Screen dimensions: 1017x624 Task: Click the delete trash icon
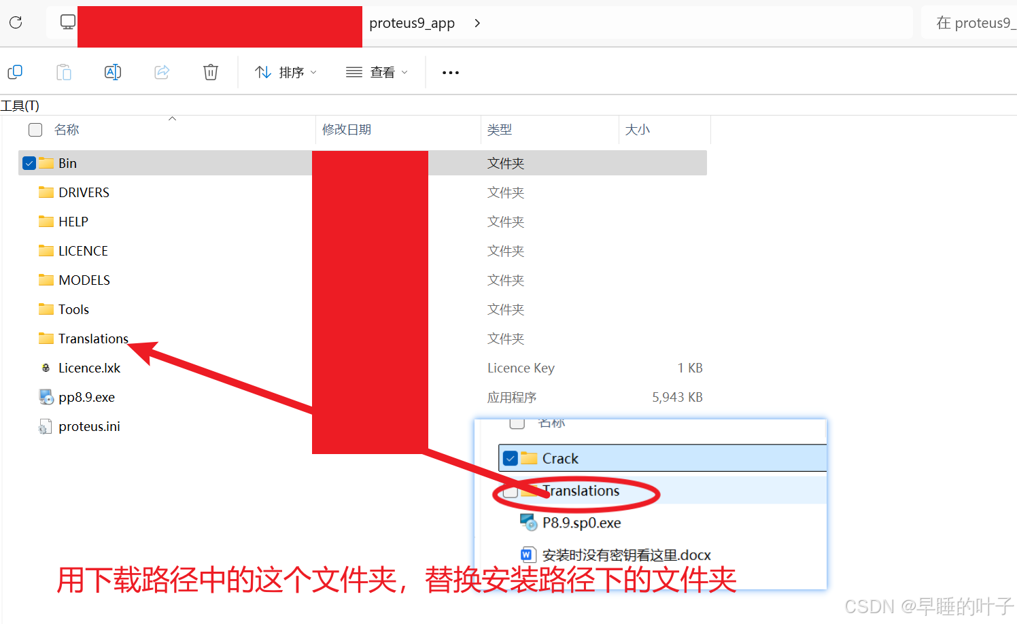coord(211,72)
